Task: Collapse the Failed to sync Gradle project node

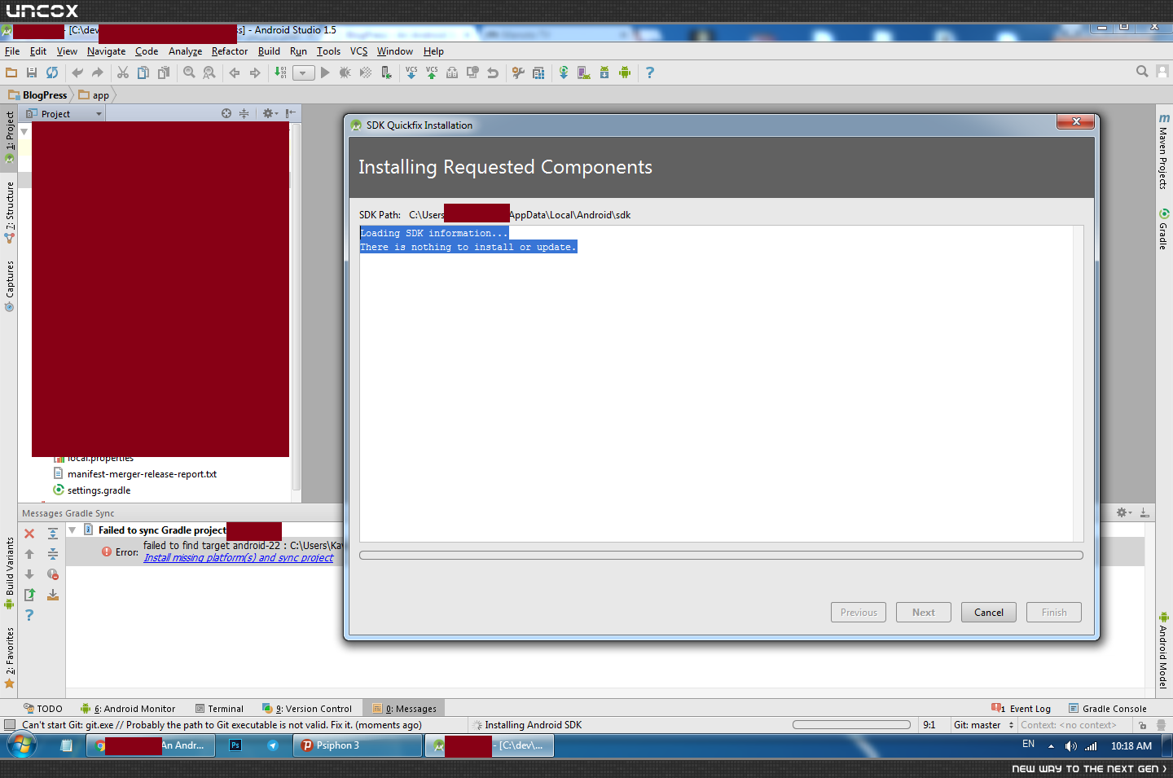Action: [x=72, y=530]
